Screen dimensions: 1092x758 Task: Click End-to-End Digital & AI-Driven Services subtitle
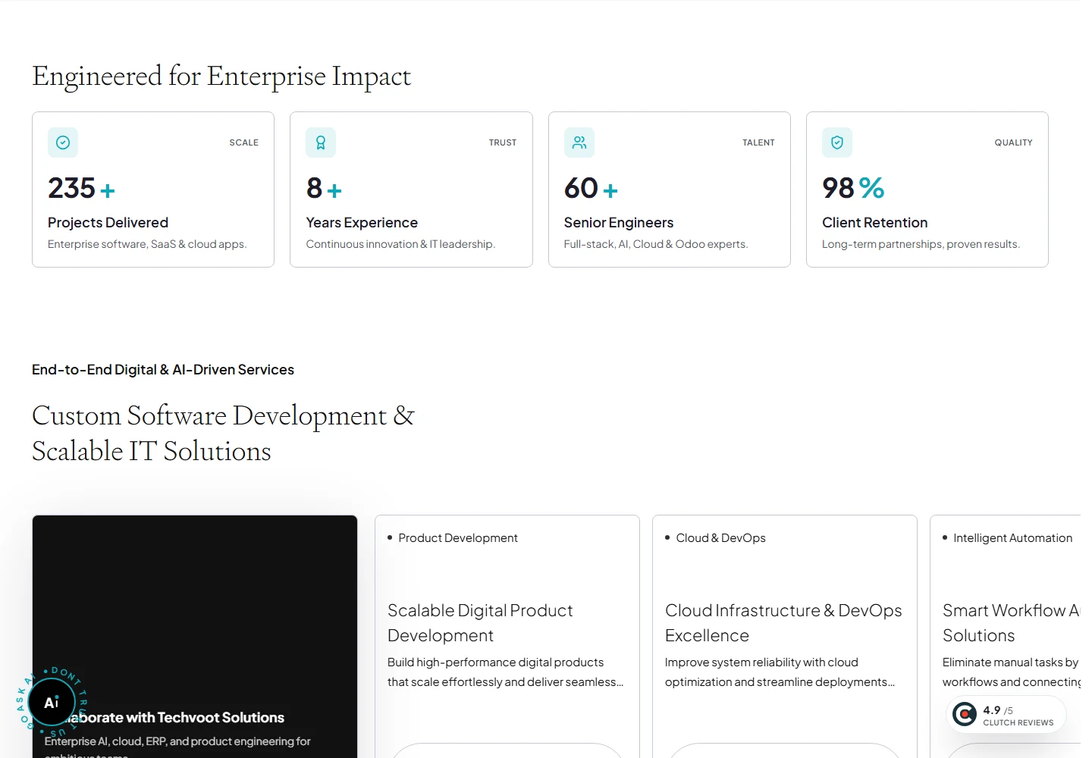(x=163, y=370)
